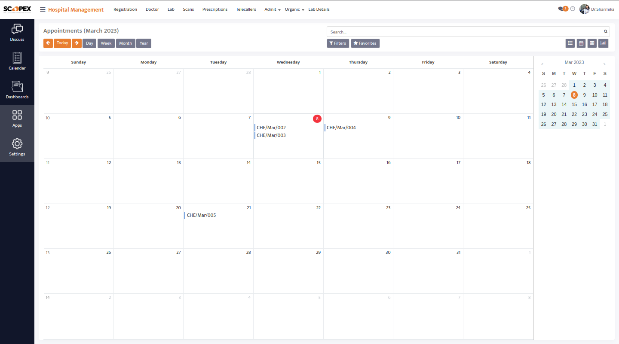Open Settings from the sidebar
The width and height of the screenshot is (619, 344).
tap(17, 148)
